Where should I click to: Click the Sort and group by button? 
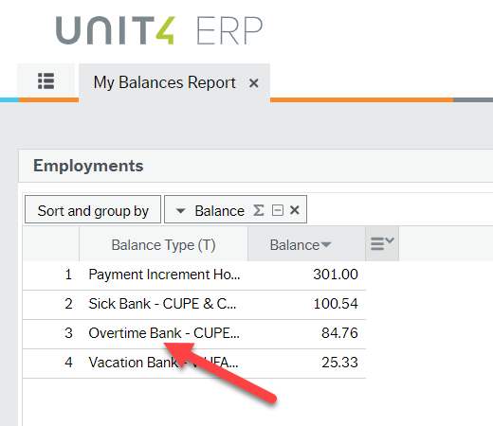pyautogui.click(x=93, y=209)
